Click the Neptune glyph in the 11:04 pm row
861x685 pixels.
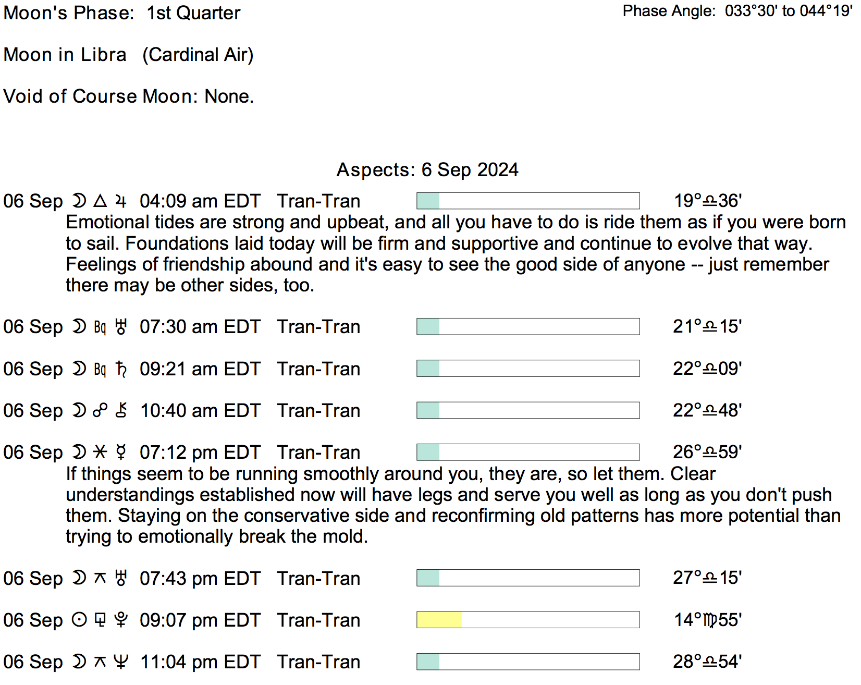pyautogui.click(x=121, y=662)
